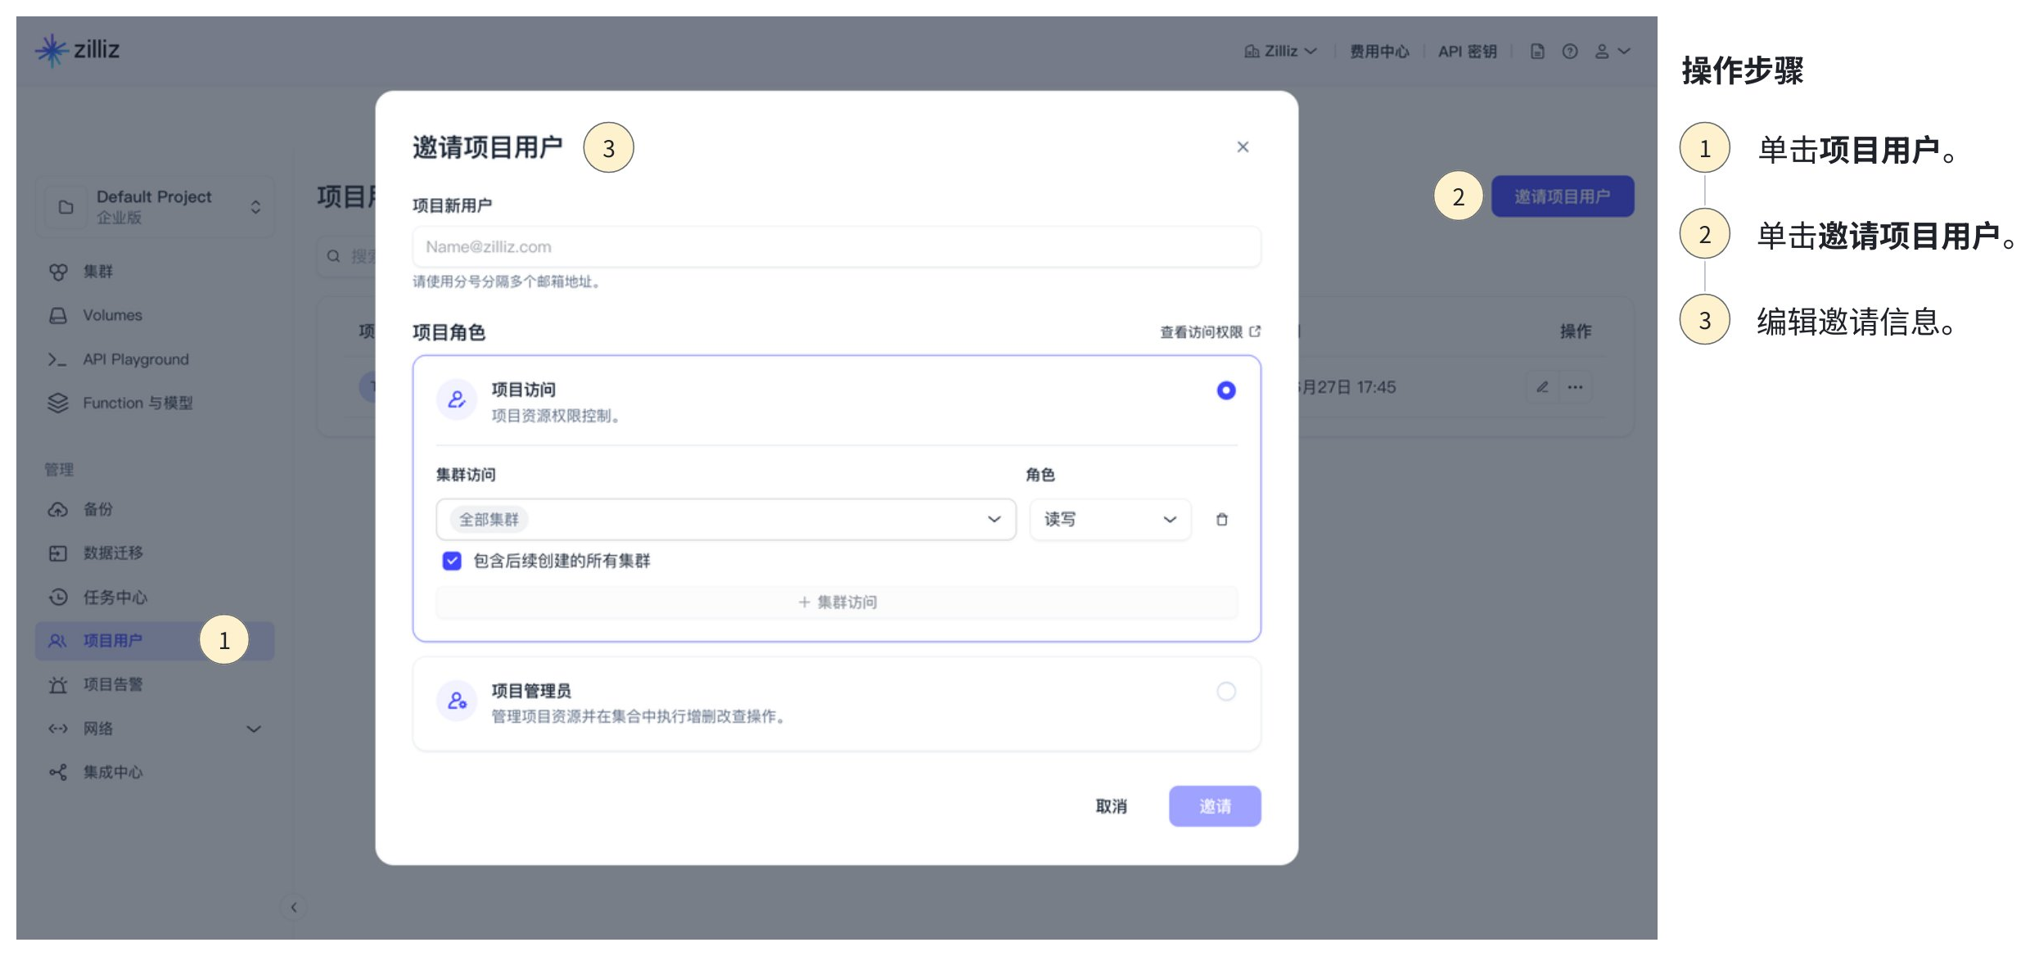Collapse the sidebar with the arrow icon
This screenshot has height=956, width=2030.
[294, 907]
